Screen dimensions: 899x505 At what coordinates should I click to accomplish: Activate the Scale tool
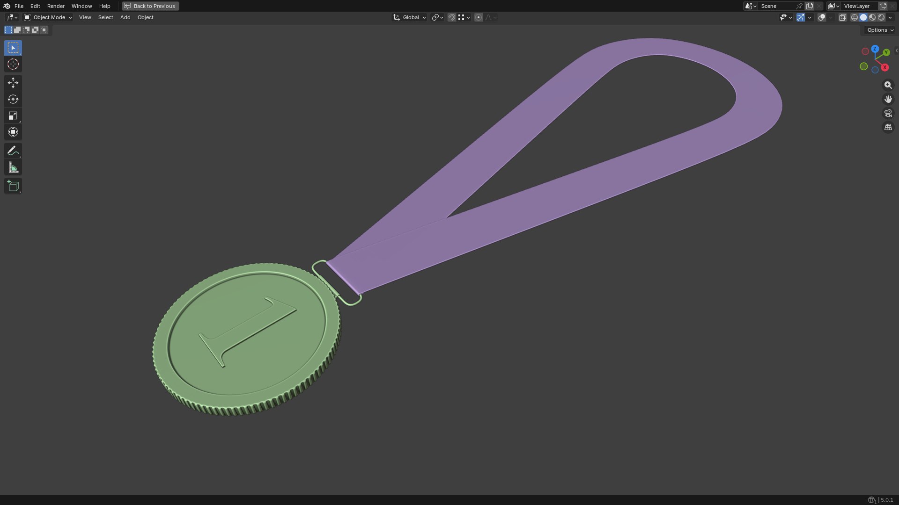13,115
